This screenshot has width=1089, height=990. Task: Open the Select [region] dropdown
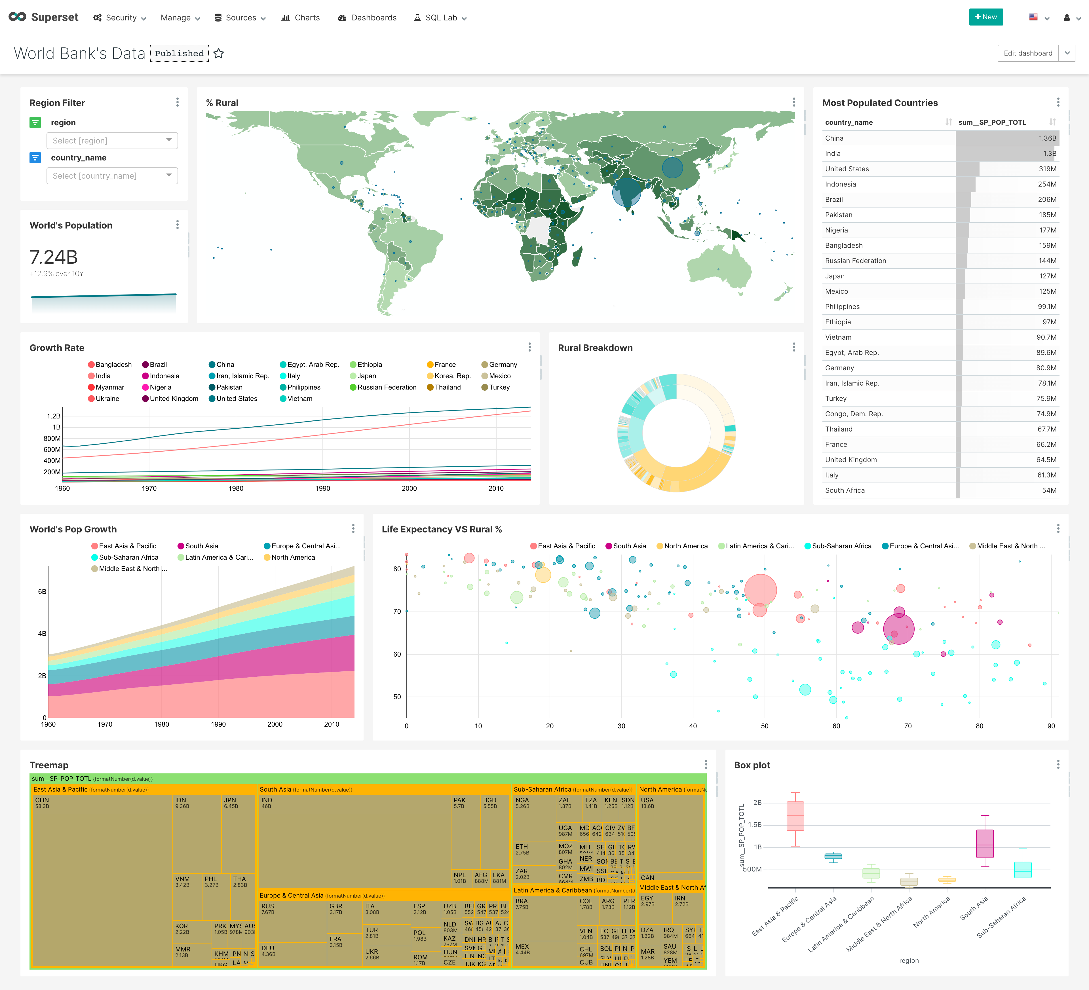(112, 140)
